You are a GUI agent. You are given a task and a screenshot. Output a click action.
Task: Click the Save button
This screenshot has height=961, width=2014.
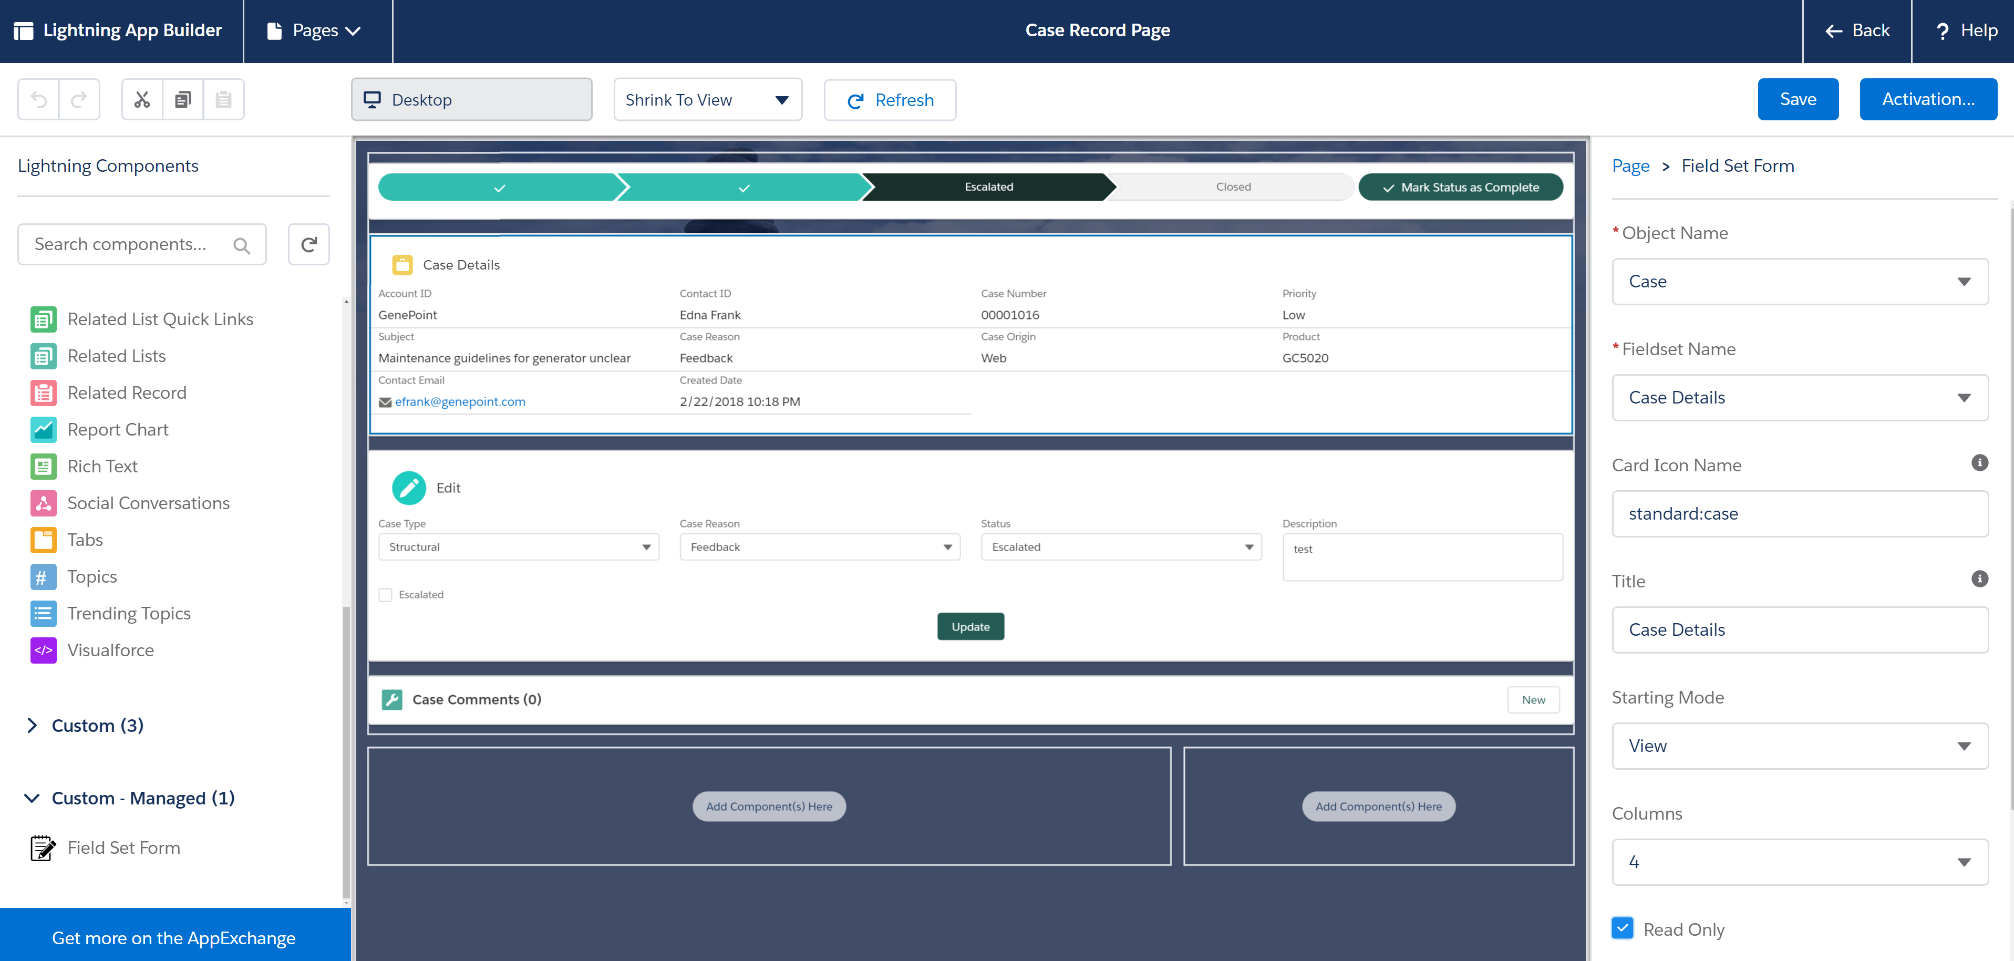(x=1798, y=99)
